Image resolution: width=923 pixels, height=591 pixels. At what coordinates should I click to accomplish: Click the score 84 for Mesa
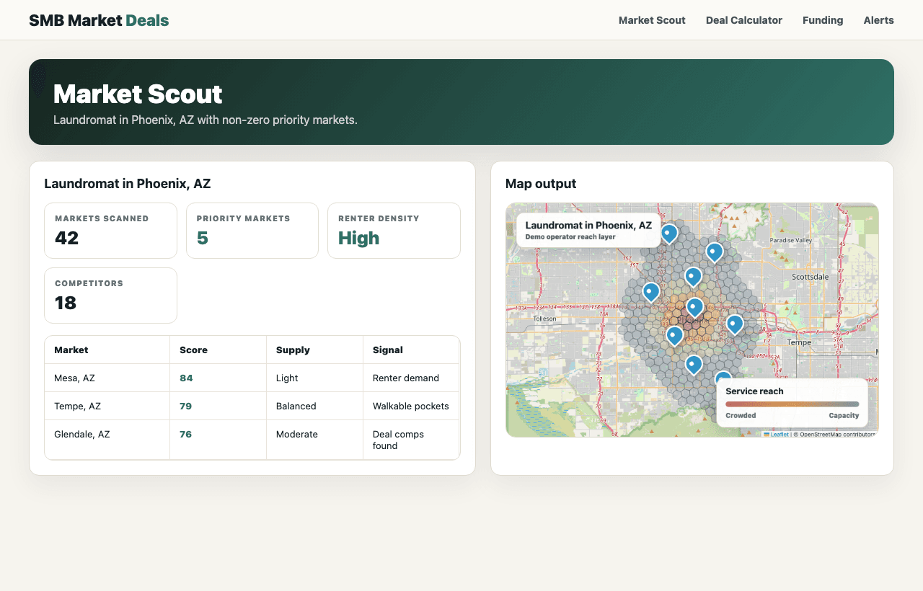186,378
